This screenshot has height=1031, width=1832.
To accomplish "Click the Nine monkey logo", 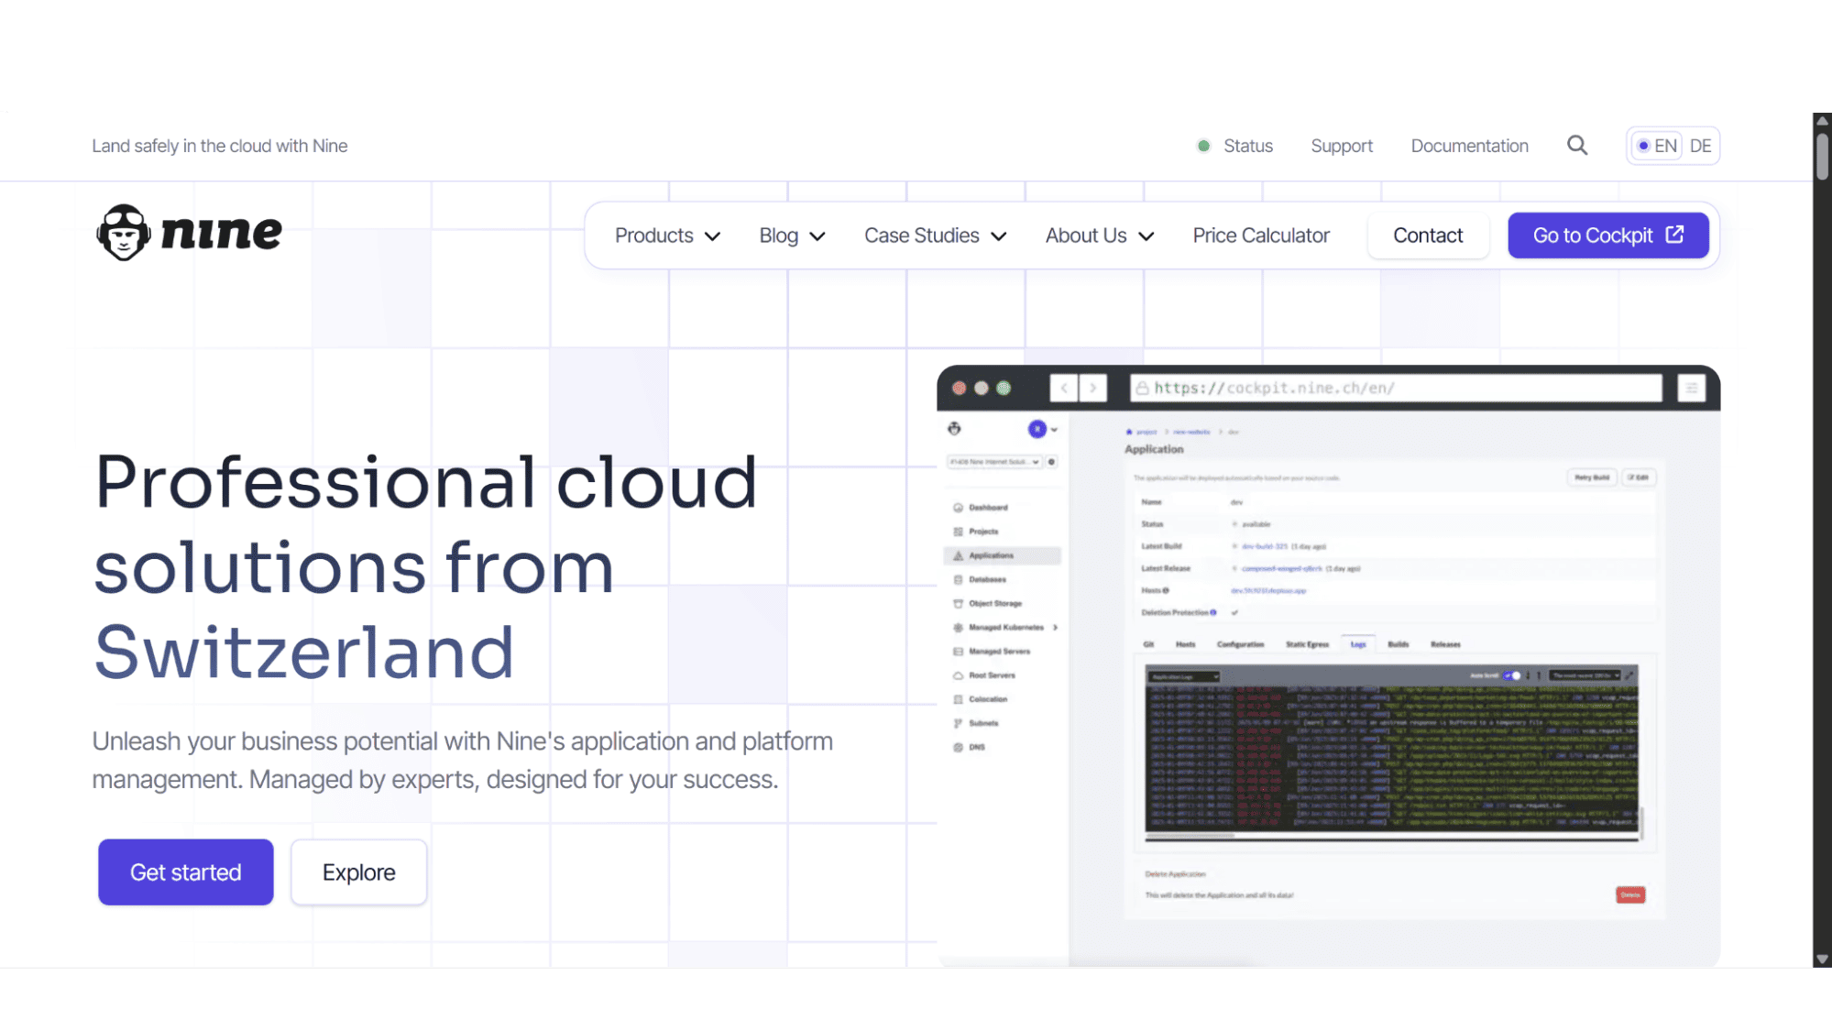I will [189, 233].
